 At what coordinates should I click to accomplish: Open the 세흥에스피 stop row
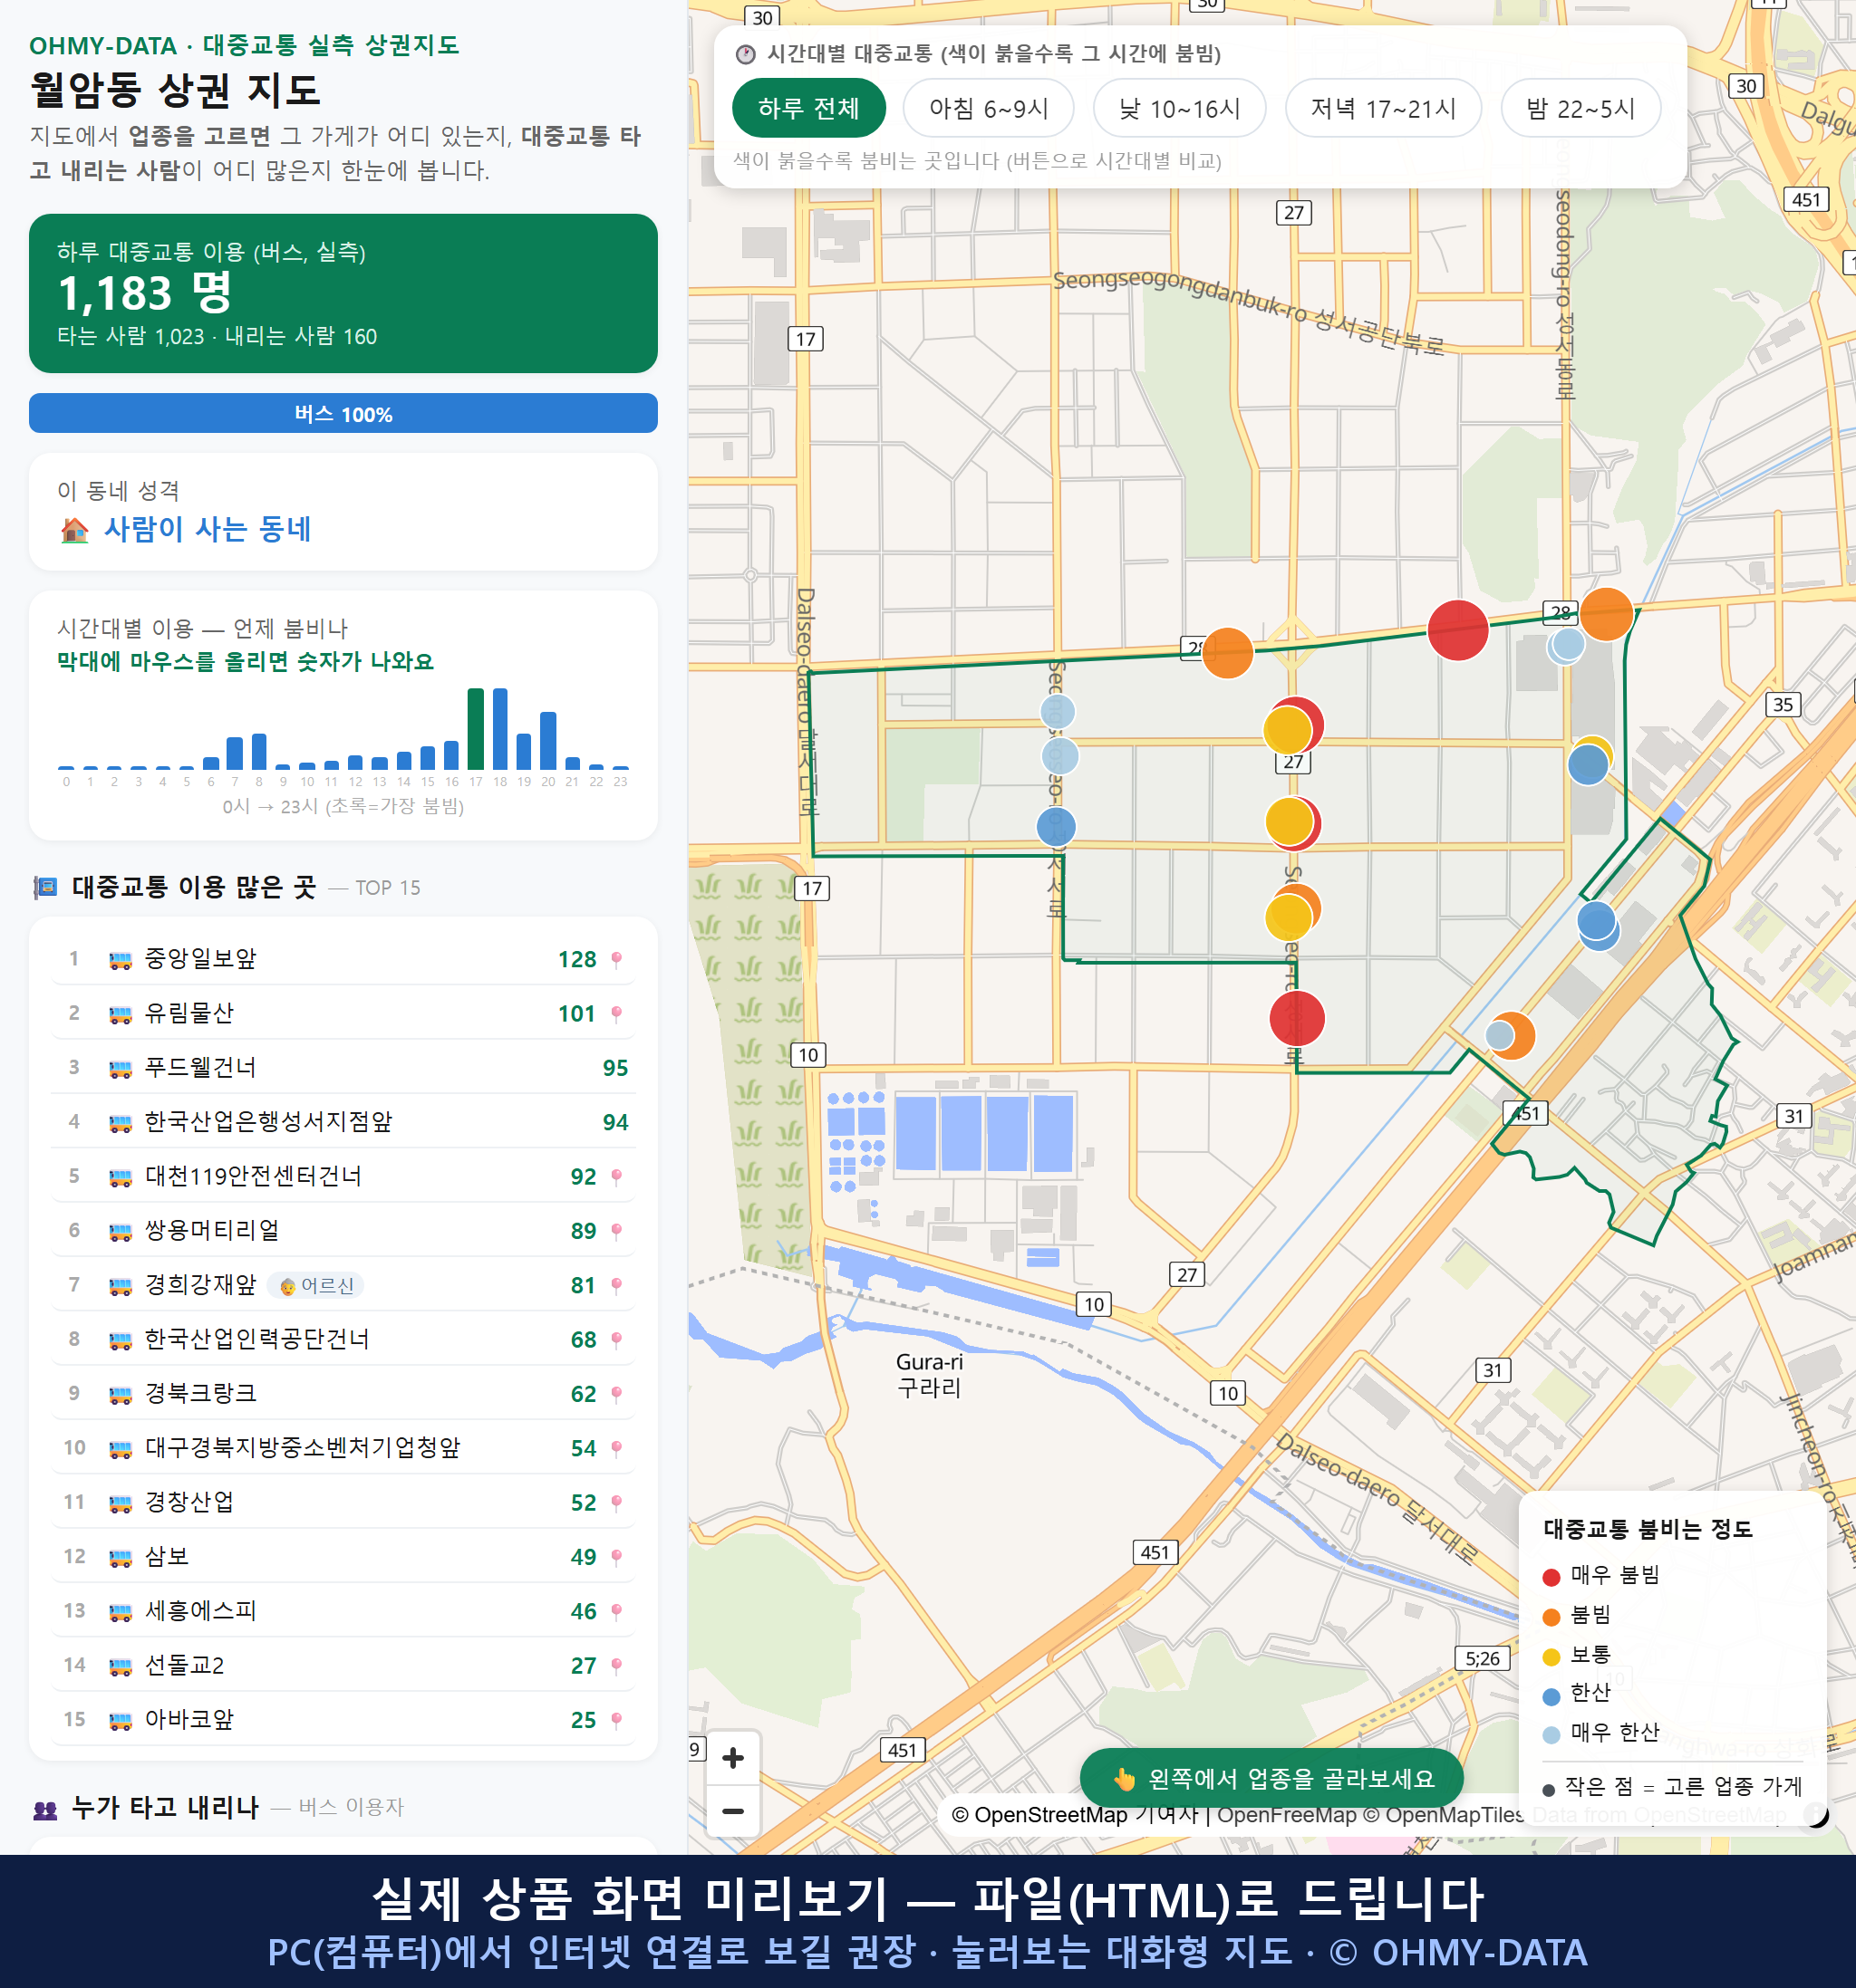tap(343, 1610)
